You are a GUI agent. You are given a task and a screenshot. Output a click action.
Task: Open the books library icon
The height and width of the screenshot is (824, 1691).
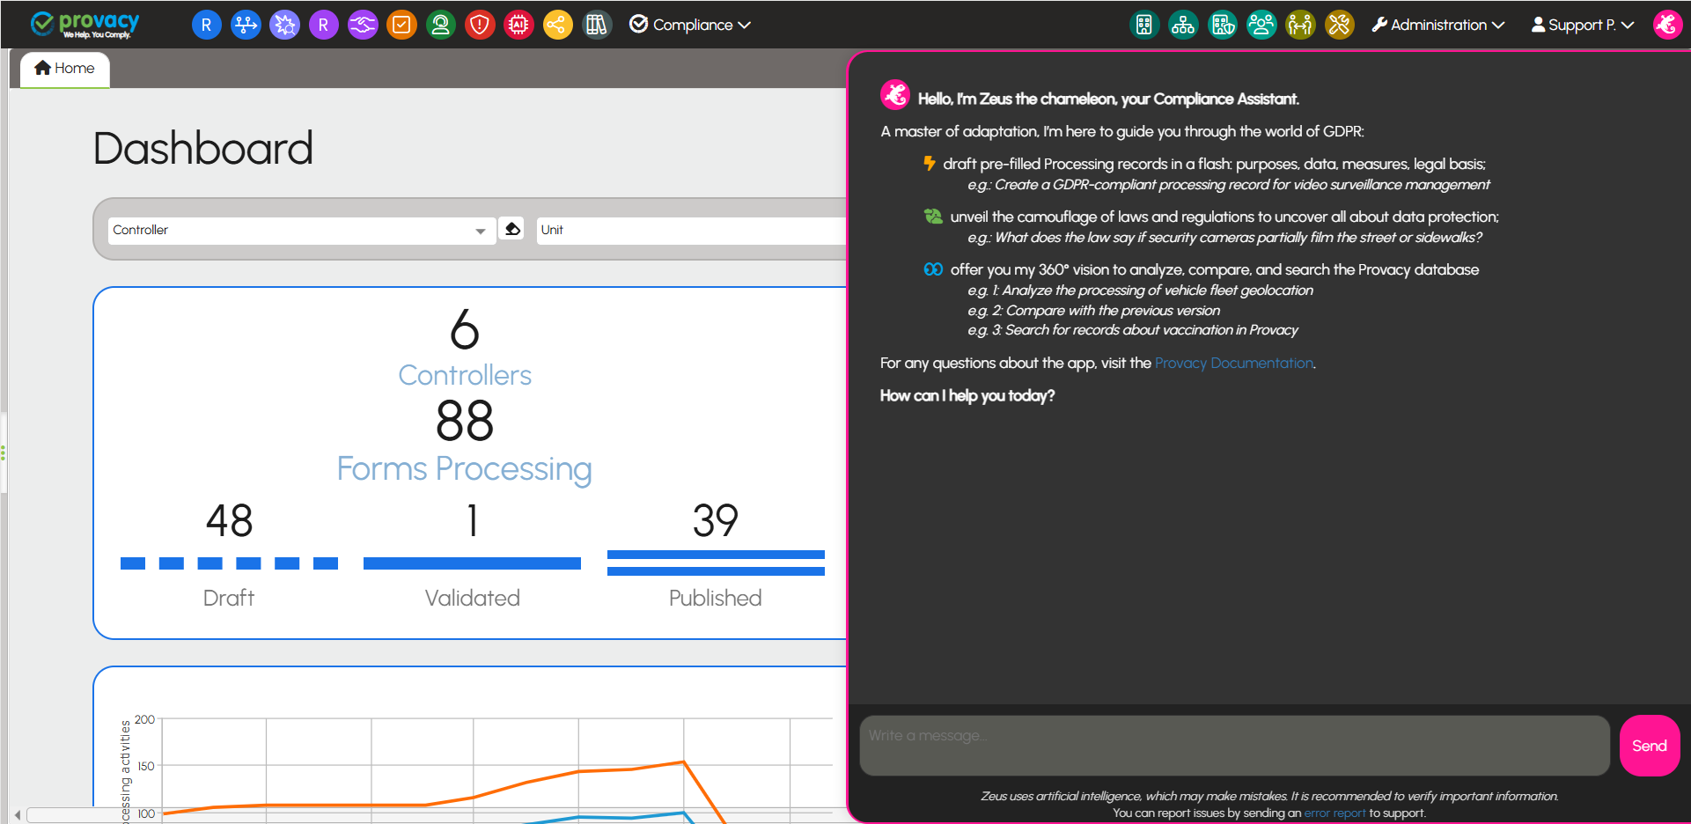click(x=597, y=25)
